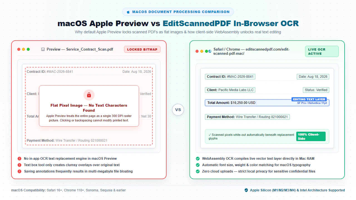Screen dimensions: 356x200
Task: Click the red lock icon in Preview overlay
Action: pyautogui.click(x=89, y=95)
